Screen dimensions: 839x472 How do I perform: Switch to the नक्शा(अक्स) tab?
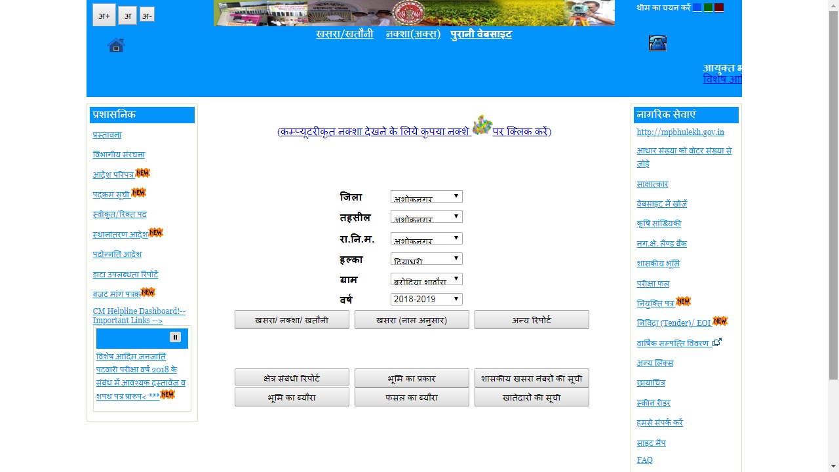(412, 34)
